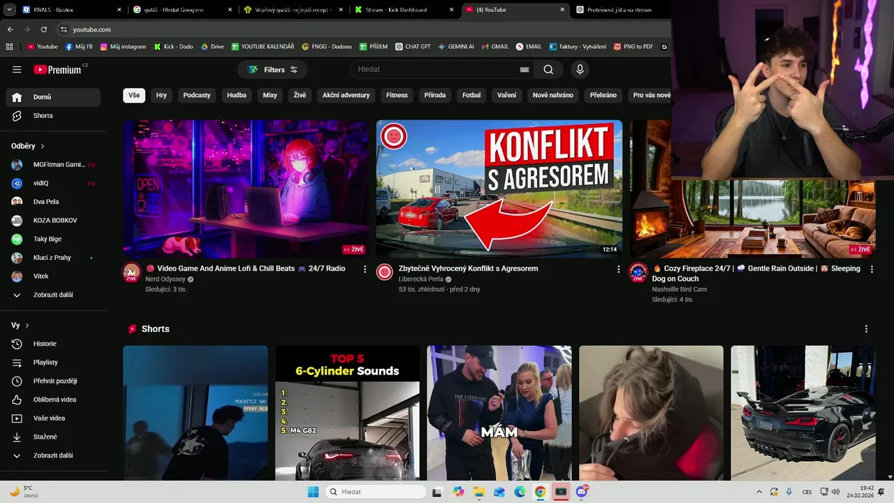Select the Mixy filter chip
The height and width of the screenshot is (503, 894).
270,95
